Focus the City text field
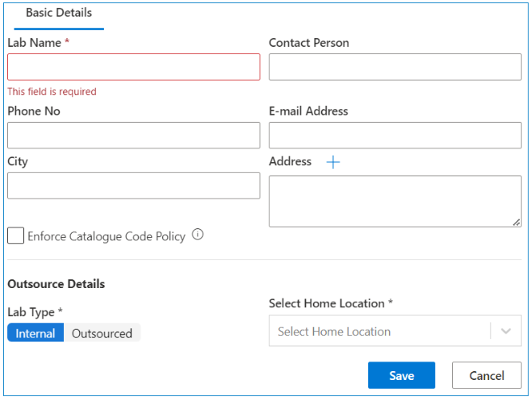The image size is (531, 401). (134, 186)
